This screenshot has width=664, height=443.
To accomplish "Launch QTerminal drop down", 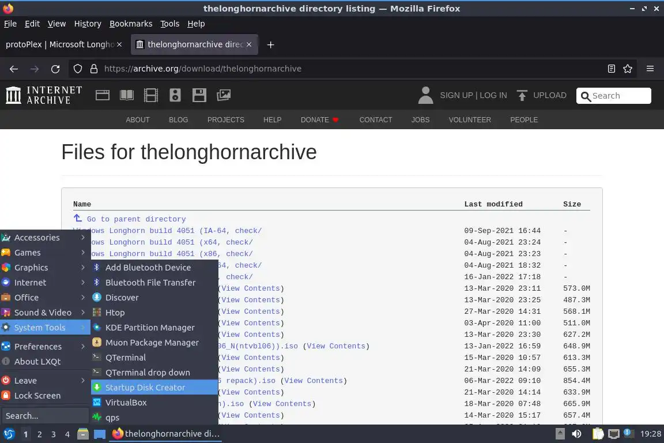I will pos(154,373).
